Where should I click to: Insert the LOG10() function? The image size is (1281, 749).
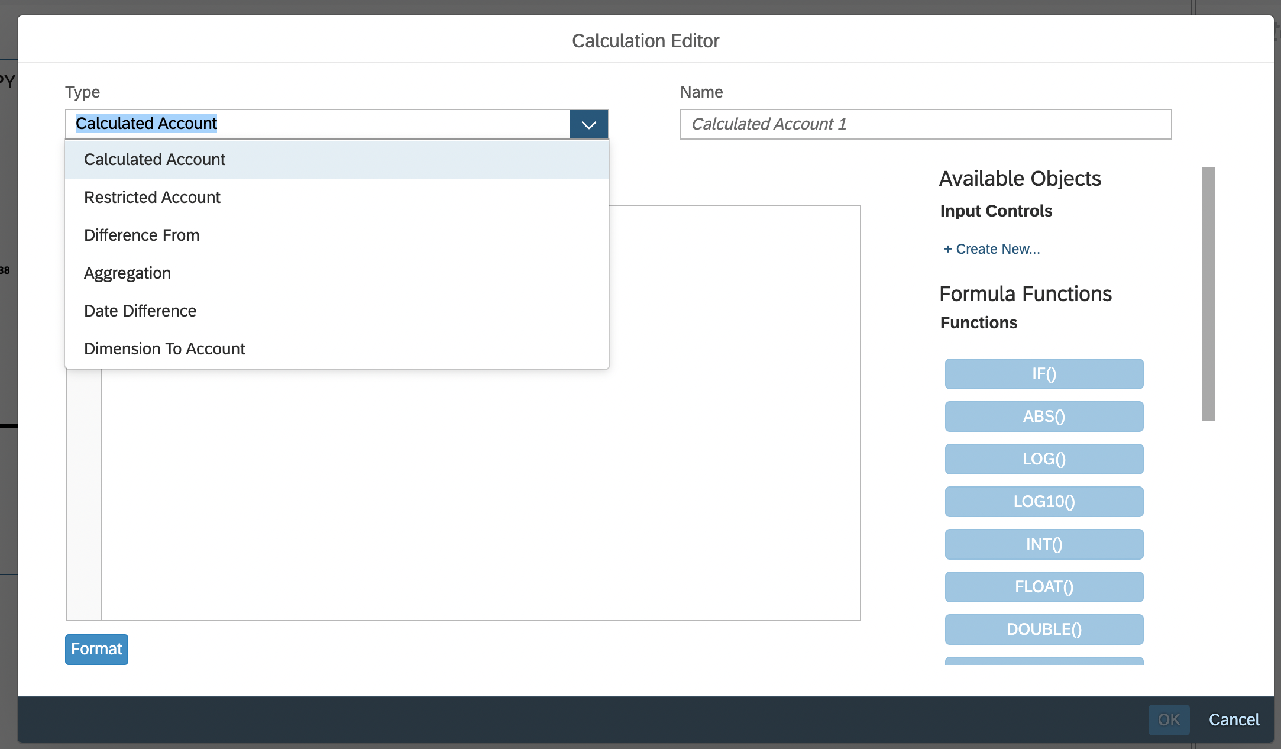pos(1043,502)
